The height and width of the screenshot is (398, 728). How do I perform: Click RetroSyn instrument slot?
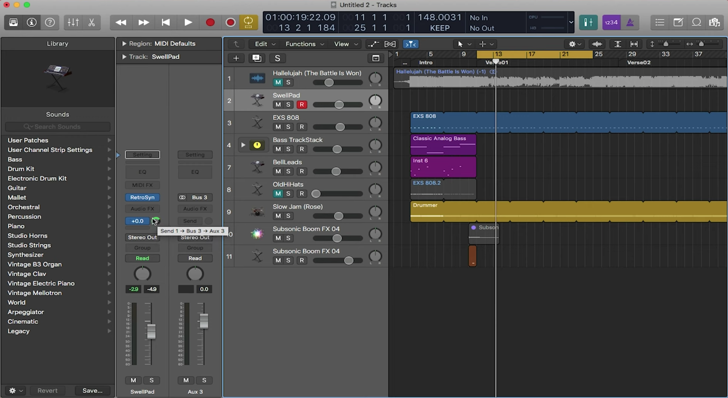click(142, 197)
